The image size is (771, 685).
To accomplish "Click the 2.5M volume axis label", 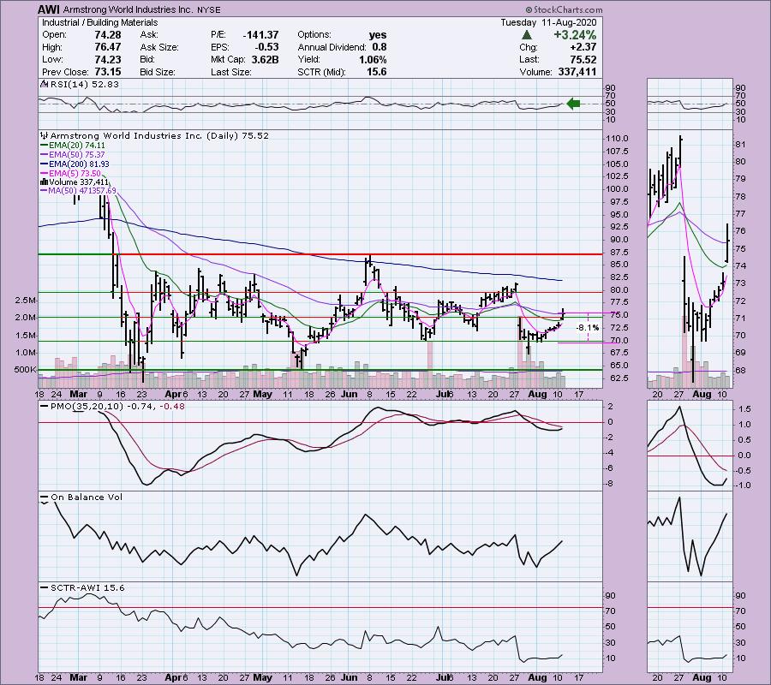I will [25, 301].
